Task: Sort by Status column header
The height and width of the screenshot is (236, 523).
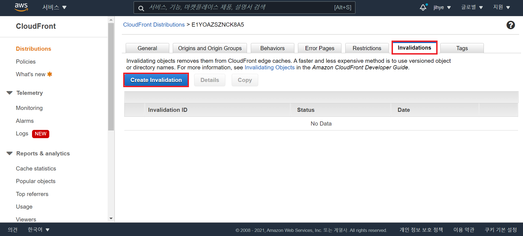Action: [x=340, y=110]
